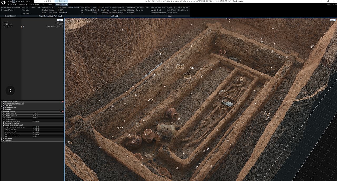This screenshot has height=181, width=337.
Task: Click the Redo arrow icon
Action: [x=32, y=1]
